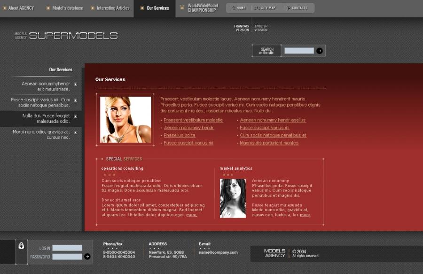Click the search input field
Viewport: 423px width, 274px height.
click(x=299, y=51)
